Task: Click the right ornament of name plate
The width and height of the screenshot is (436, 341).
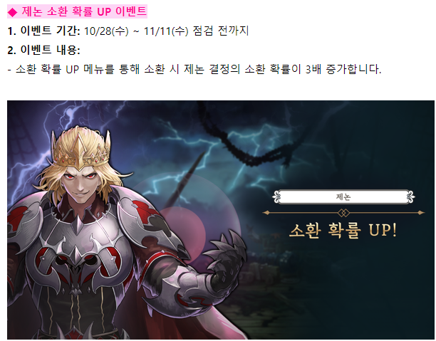Action: tap(410, 197)
